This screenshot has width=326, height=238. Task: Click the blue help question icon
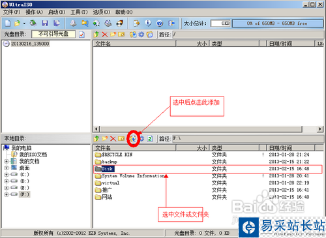[160, 23]
